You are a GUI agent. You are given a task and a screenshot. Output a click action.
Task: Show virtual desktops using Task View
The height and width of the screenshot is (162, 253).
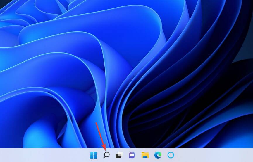pos(119,155)
